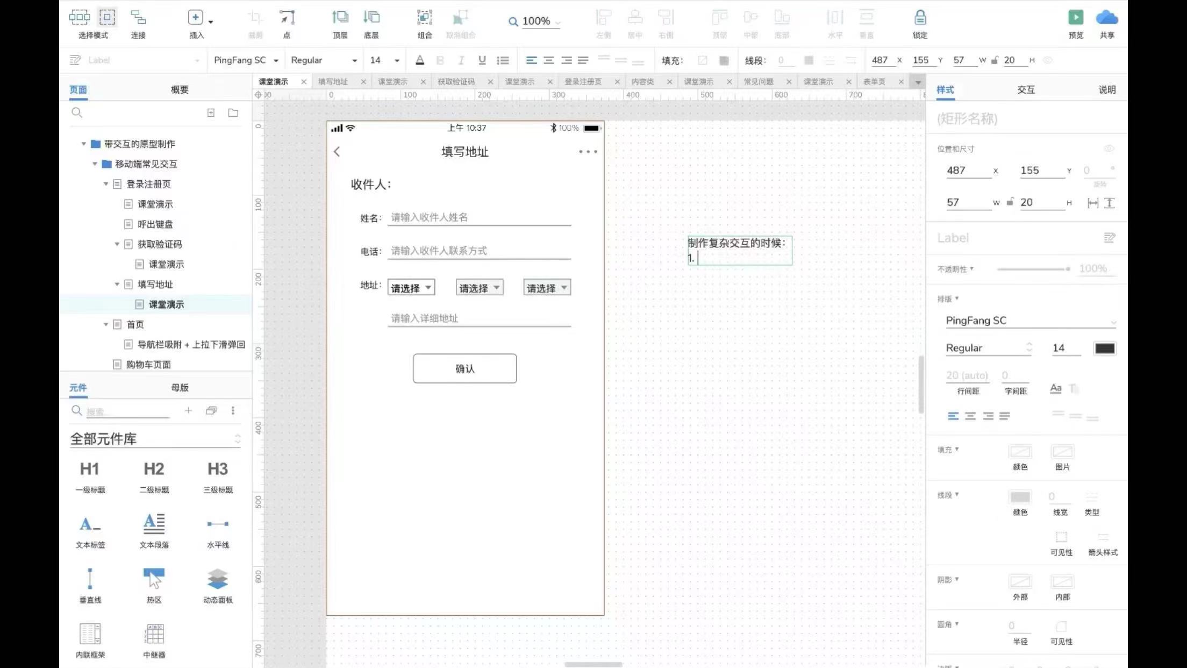Viewport: 1187px width, 668px height.
Task: Toggle visibility eye icon in position section
Action: [1109, 149]
